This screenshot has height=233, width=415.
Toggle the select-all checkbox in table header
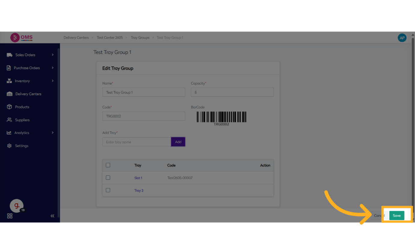point(108,165)
